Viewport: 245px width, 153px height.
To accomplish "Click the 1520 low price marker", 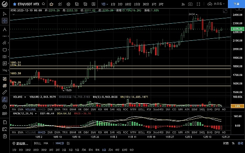I will (68, 90).
